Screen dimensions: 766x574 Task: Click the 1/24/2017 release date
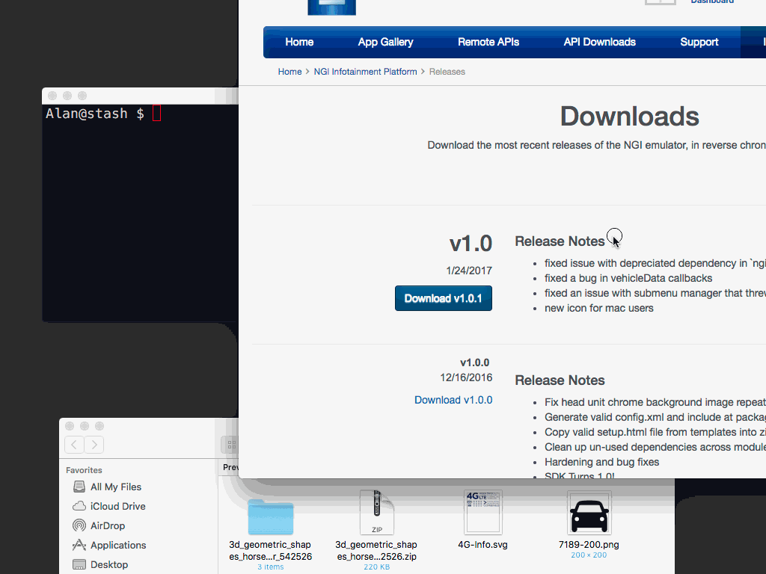click(x=469, y=271)
